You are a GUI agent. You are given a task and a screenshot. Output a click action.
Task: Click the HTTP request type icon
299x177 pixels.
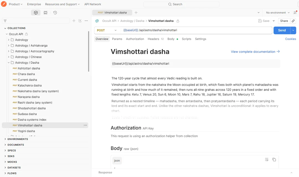(x=97, y=21)
